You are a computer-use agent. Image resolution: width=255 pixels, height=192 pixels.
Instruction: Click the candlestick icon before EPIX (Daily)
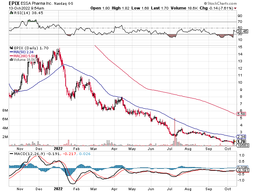[11, 48]
